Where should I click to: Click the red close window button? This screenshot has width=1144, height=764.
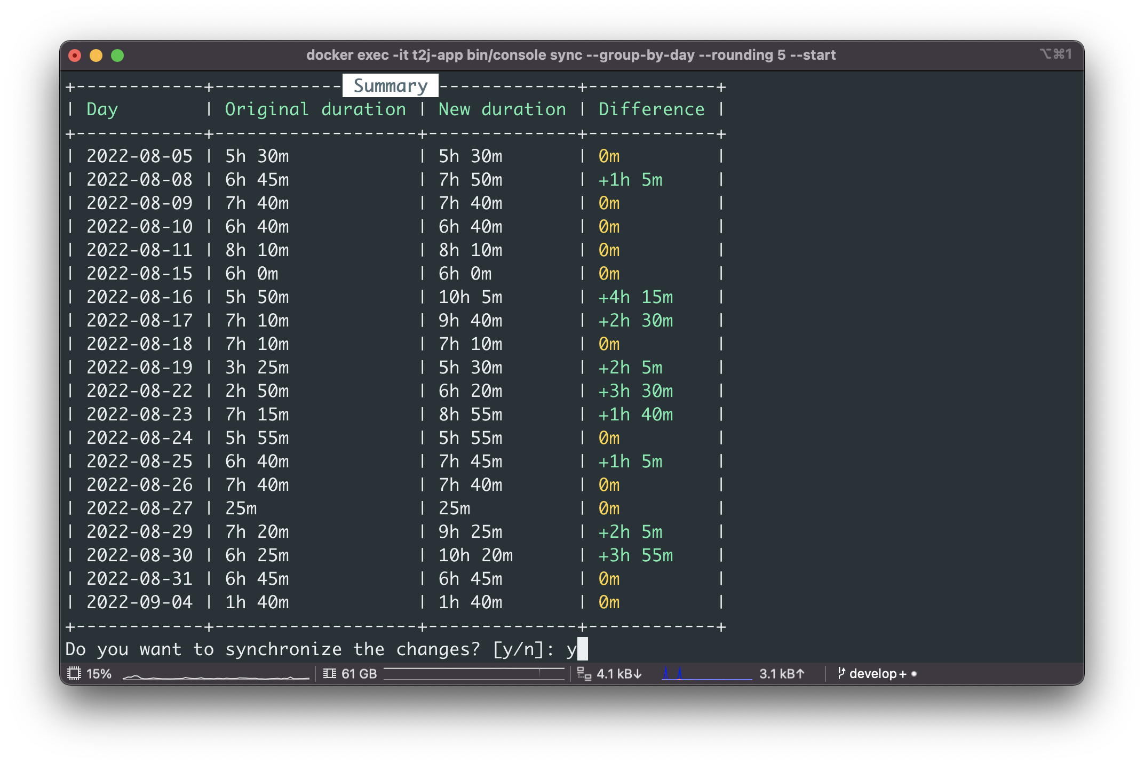[75, 55]
